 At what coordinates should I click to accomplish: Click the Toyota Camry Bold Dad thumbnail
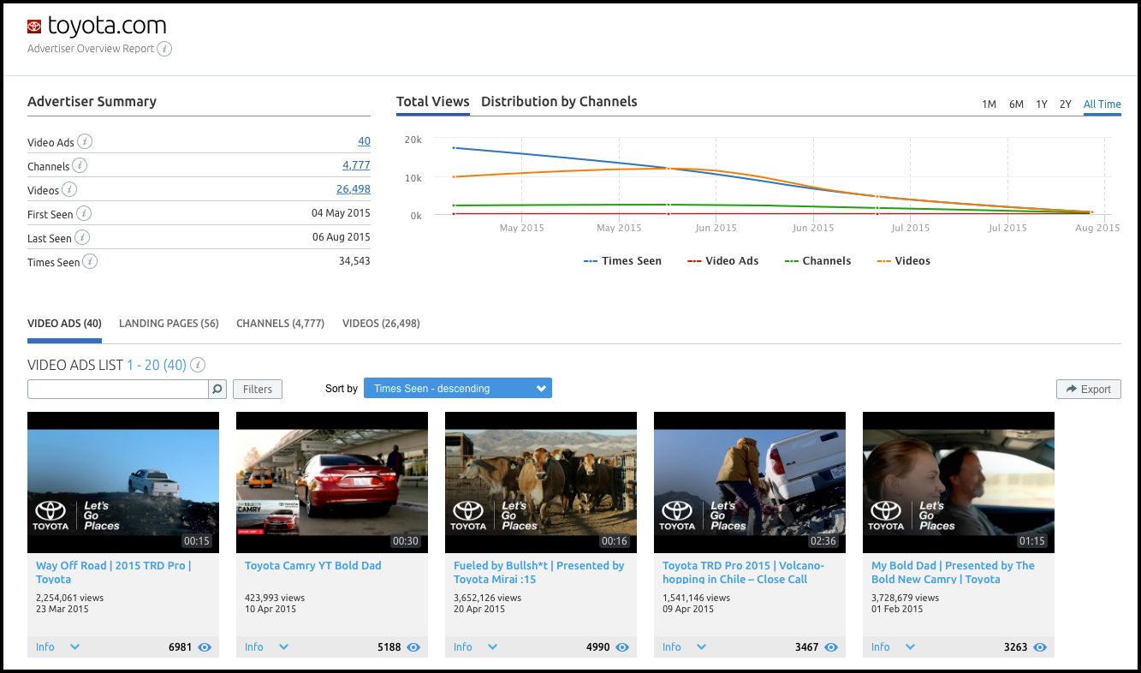[332, 483]
